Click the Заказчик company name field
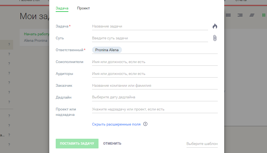267x153 pixels. click(155, 86)
